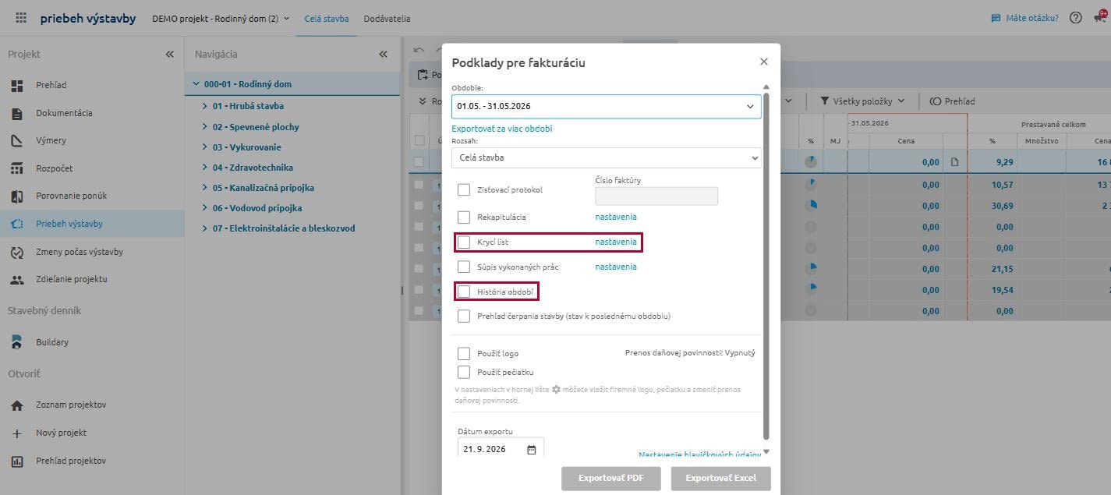The image size is (1111, 495).
Task: Click the Prehľad dashboard icon in sidebar
Action: tap(17, 85)
